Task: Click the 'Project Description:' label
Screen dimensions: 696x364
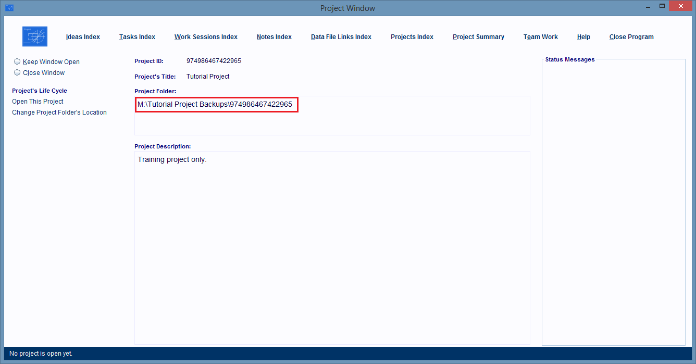Action: (163, 146)
